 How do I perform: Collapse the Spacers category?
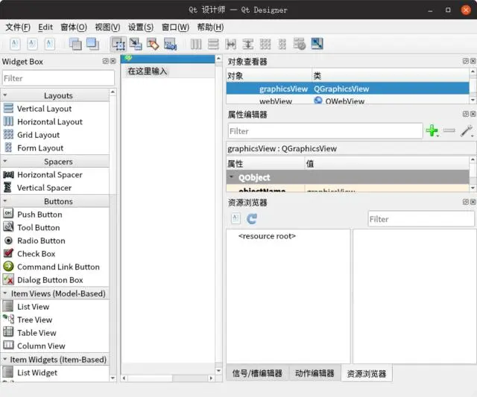tap(5, 162)
